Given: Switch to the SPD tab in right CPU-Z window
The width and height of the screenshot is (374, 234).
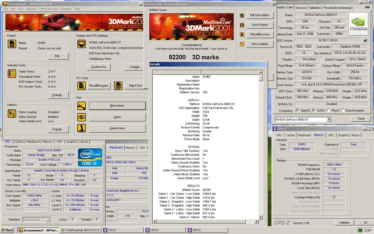Looking at the screenshot, I should click(x=331, y=135).
